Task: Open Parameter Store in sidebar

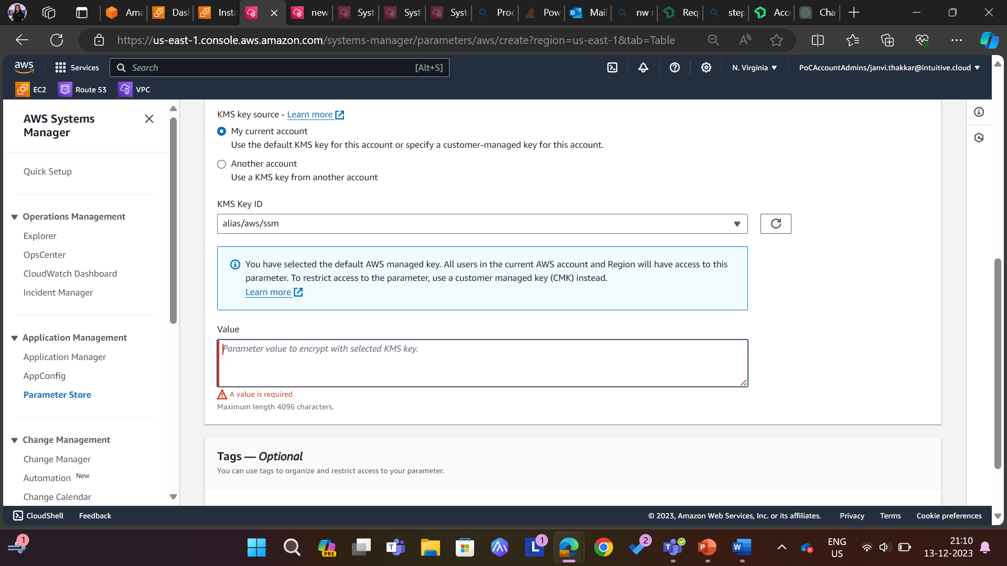Action: click(57, 395)
